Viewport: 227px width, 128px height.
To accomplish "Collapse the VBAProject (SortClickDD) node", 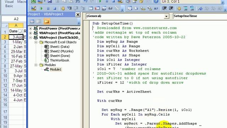I will click(31, 38).
